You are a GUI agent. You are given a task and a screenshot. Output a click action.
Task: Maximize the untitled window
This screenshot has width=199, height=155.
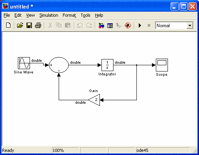[x=183, y=6]
